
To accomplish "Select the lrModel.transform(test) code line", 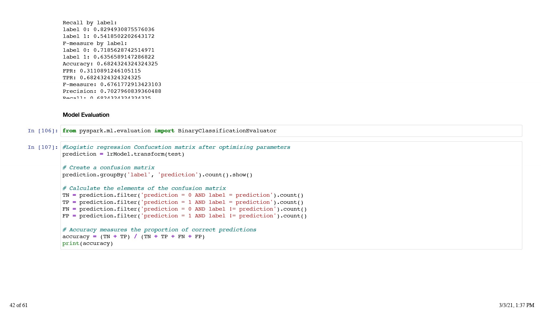I will (x=123, y=154).
